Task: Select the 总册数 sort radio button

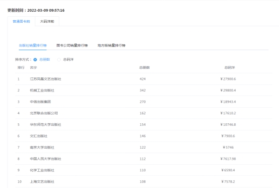Action: (35, 60)
